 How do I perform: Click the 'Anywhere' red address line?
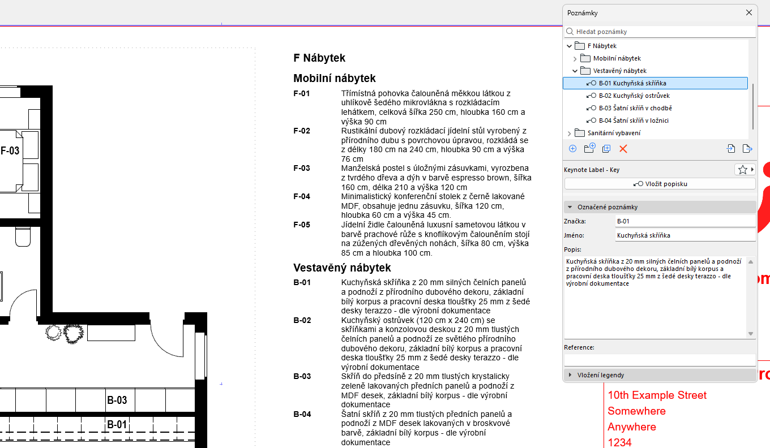(x=632, y=427)
